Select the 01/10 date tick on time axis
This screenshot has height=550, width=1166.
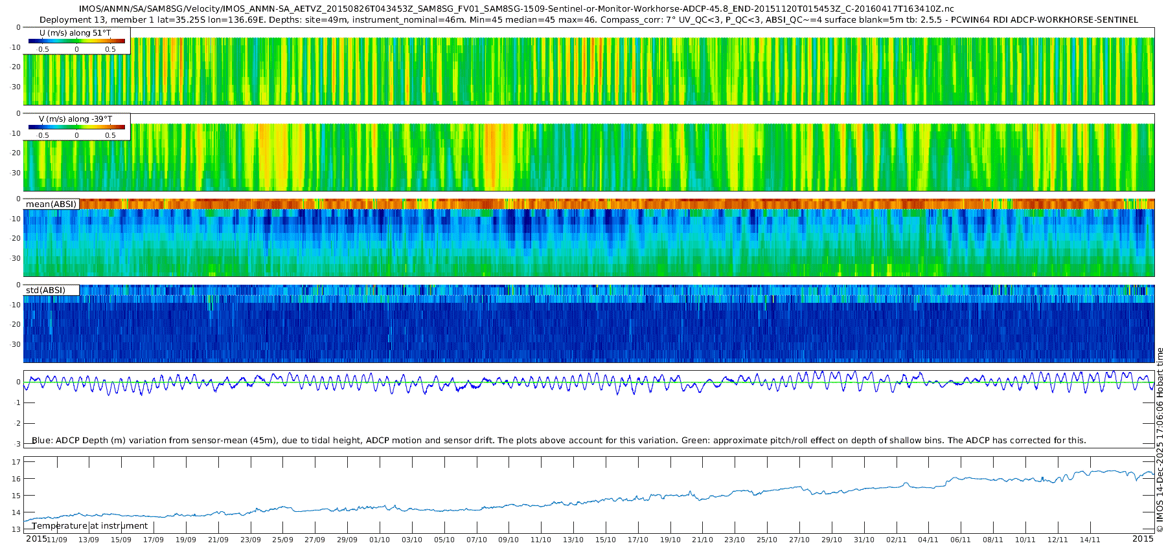(380, 540)
